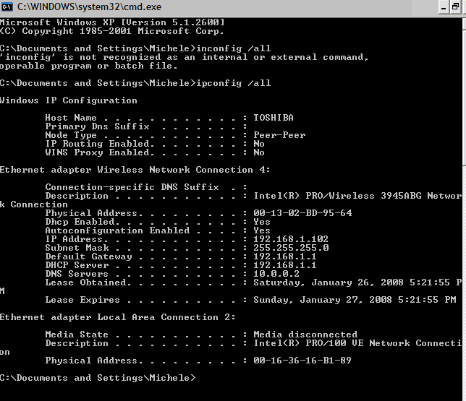
Task: Click the wireless physical address 00-13-02-BD-95-64
Action: [x=302, y=213]
